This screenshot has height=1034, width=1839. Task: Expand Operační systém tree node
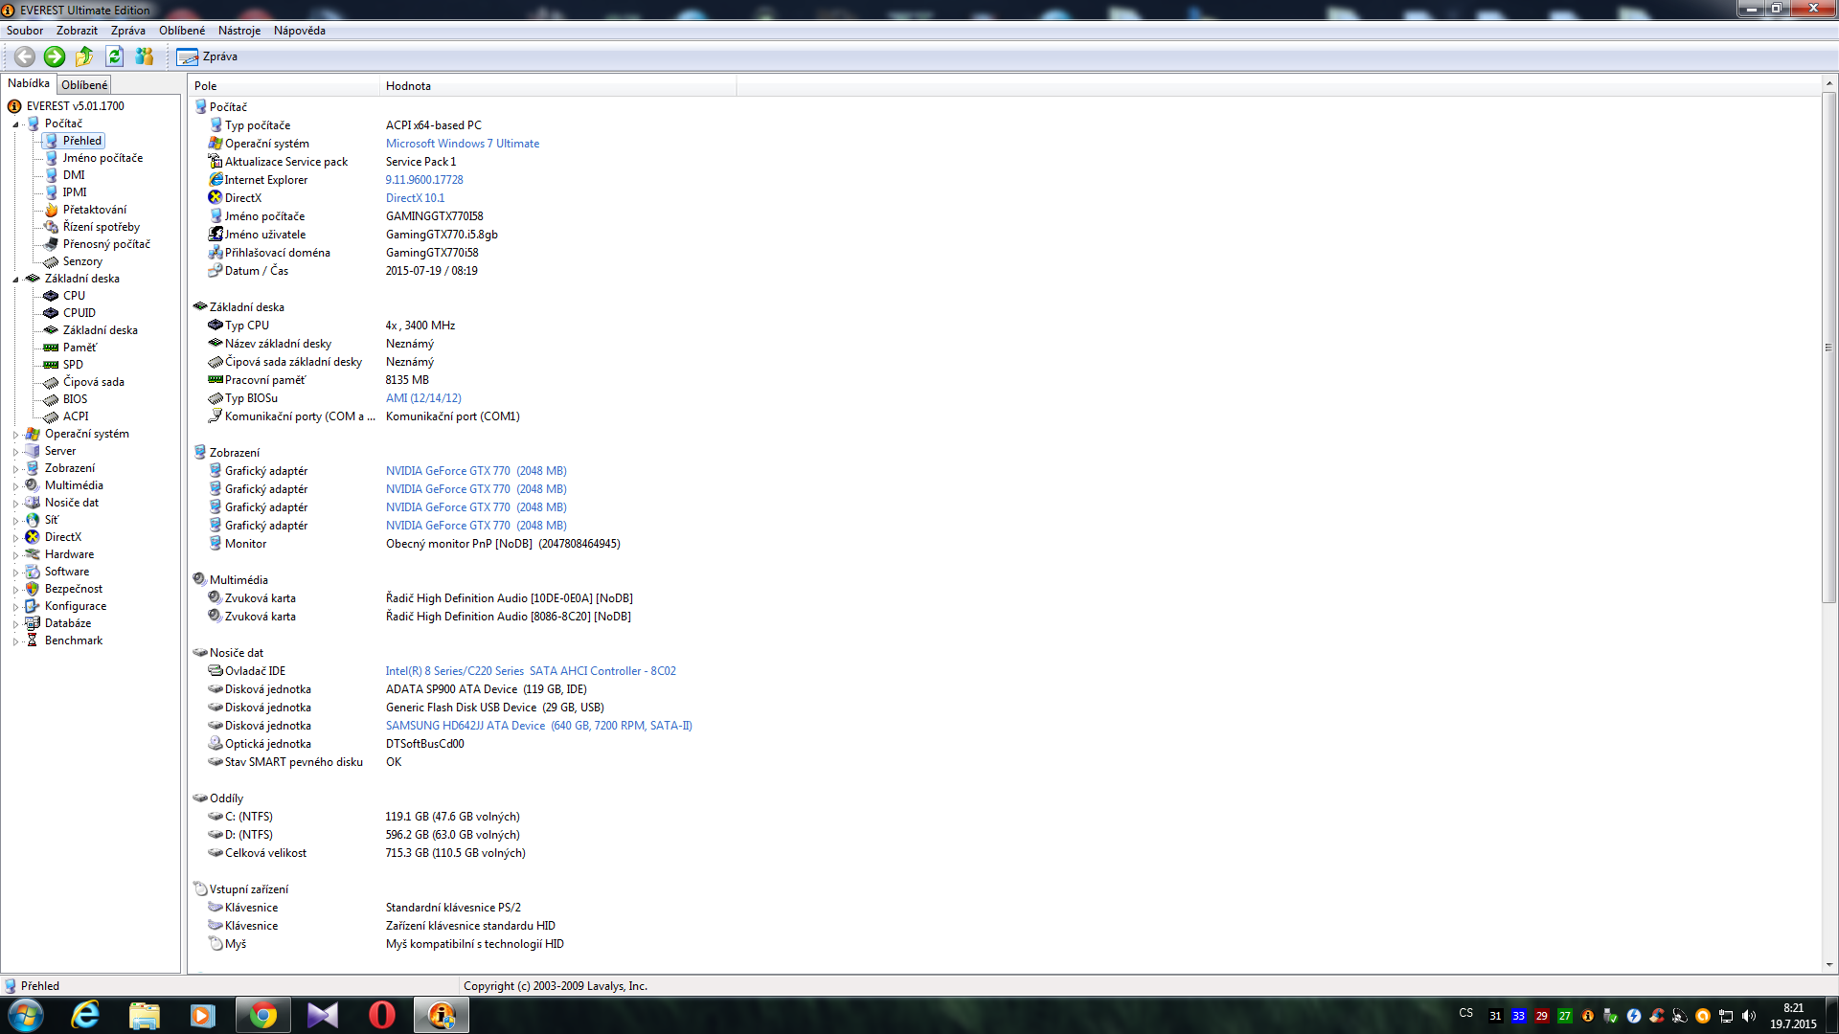pyautogui.click(x=16, y=435)
